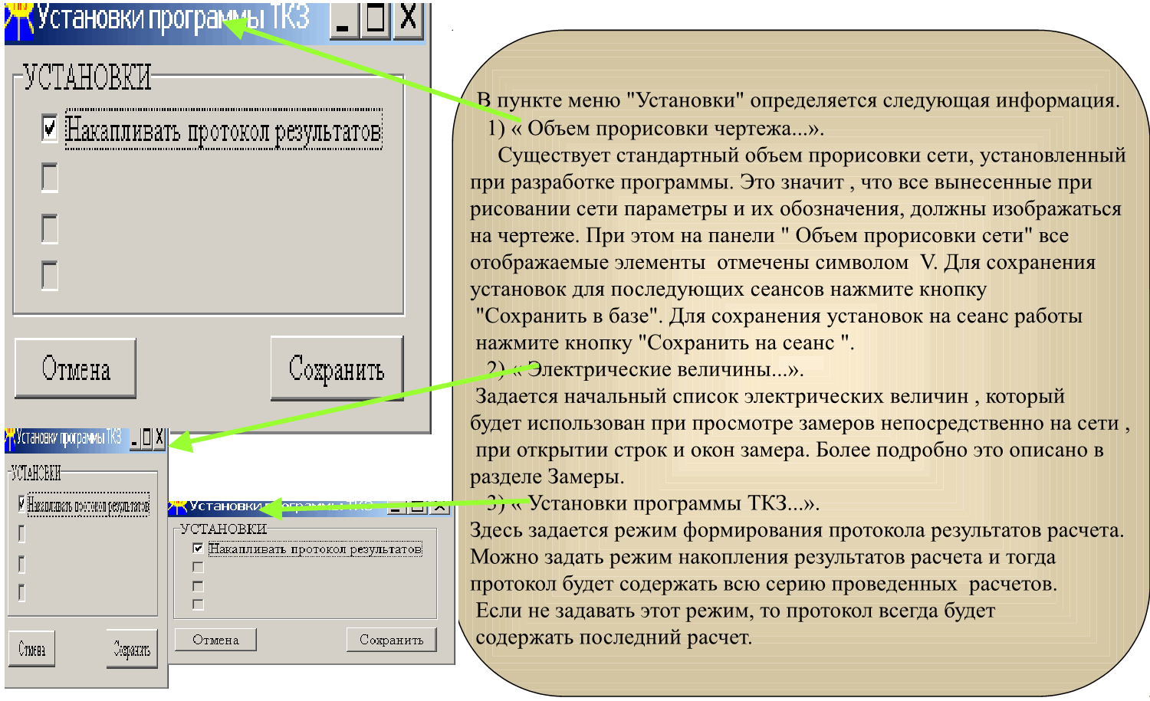Enable the last empty checkbox in the largest dialog
Image resolution: width=1150 pixels, height=701 pixels.
[50, 276]
